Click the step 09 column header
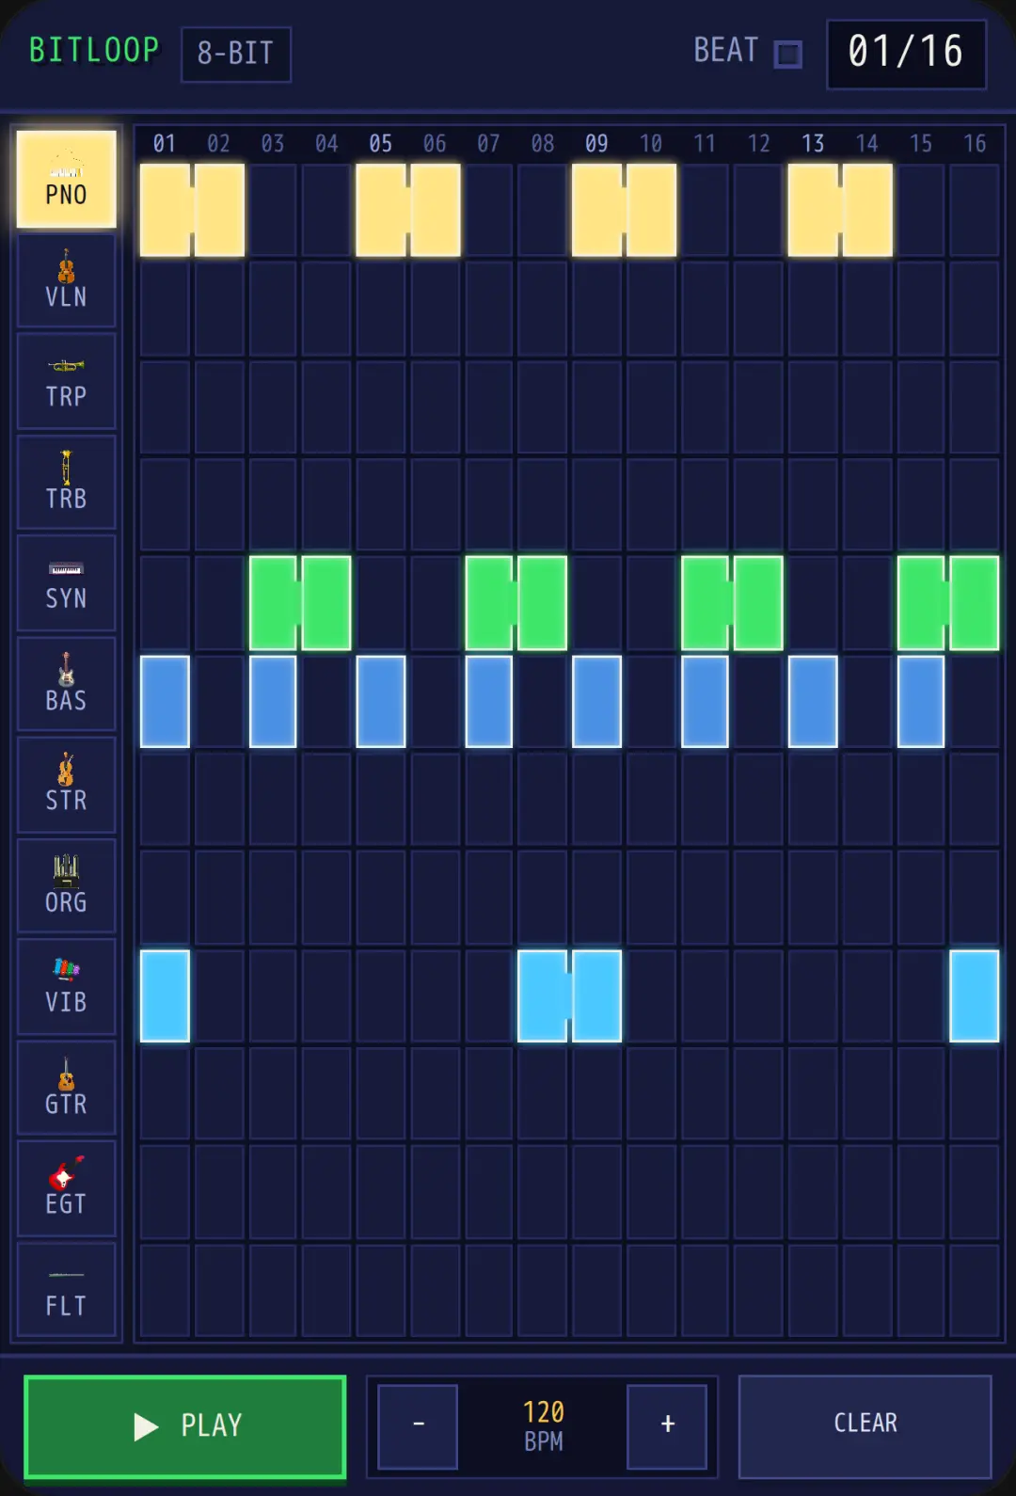Image resolution: width=1016 pixels, height=1496 pixels. pyautogui.click(x=596, y=143)
